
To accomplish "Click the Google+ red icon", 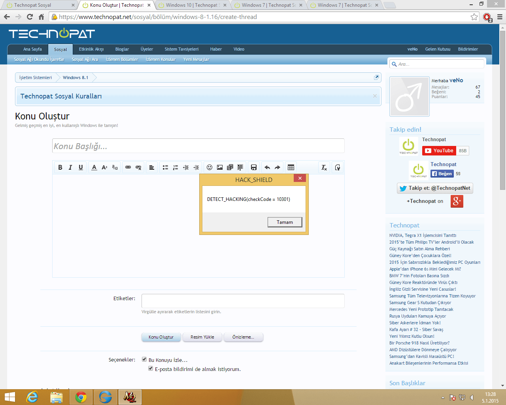I will pyautogui.click(x=457, y=201).
